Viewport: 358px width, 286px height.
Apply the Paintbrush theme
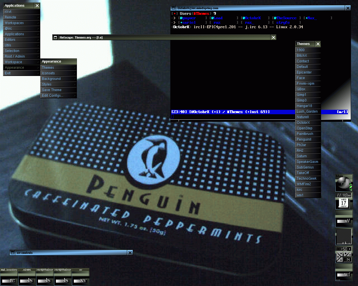pyautogui.click(x=308, y=134)
